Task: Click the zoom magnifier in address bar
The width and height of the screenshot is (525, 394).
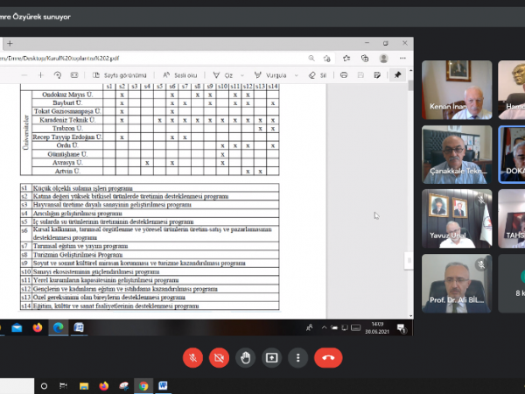Action: [x=311, y=59]
